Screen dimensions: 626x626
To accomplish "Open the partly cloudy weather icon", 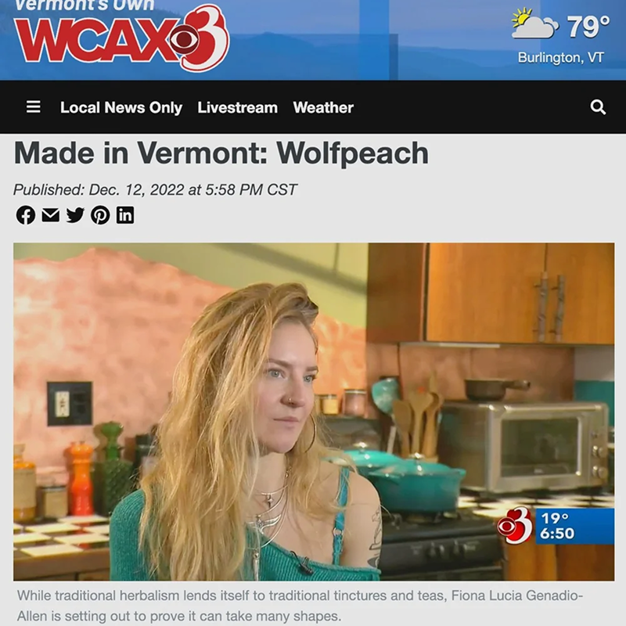I will click(534, 25).
